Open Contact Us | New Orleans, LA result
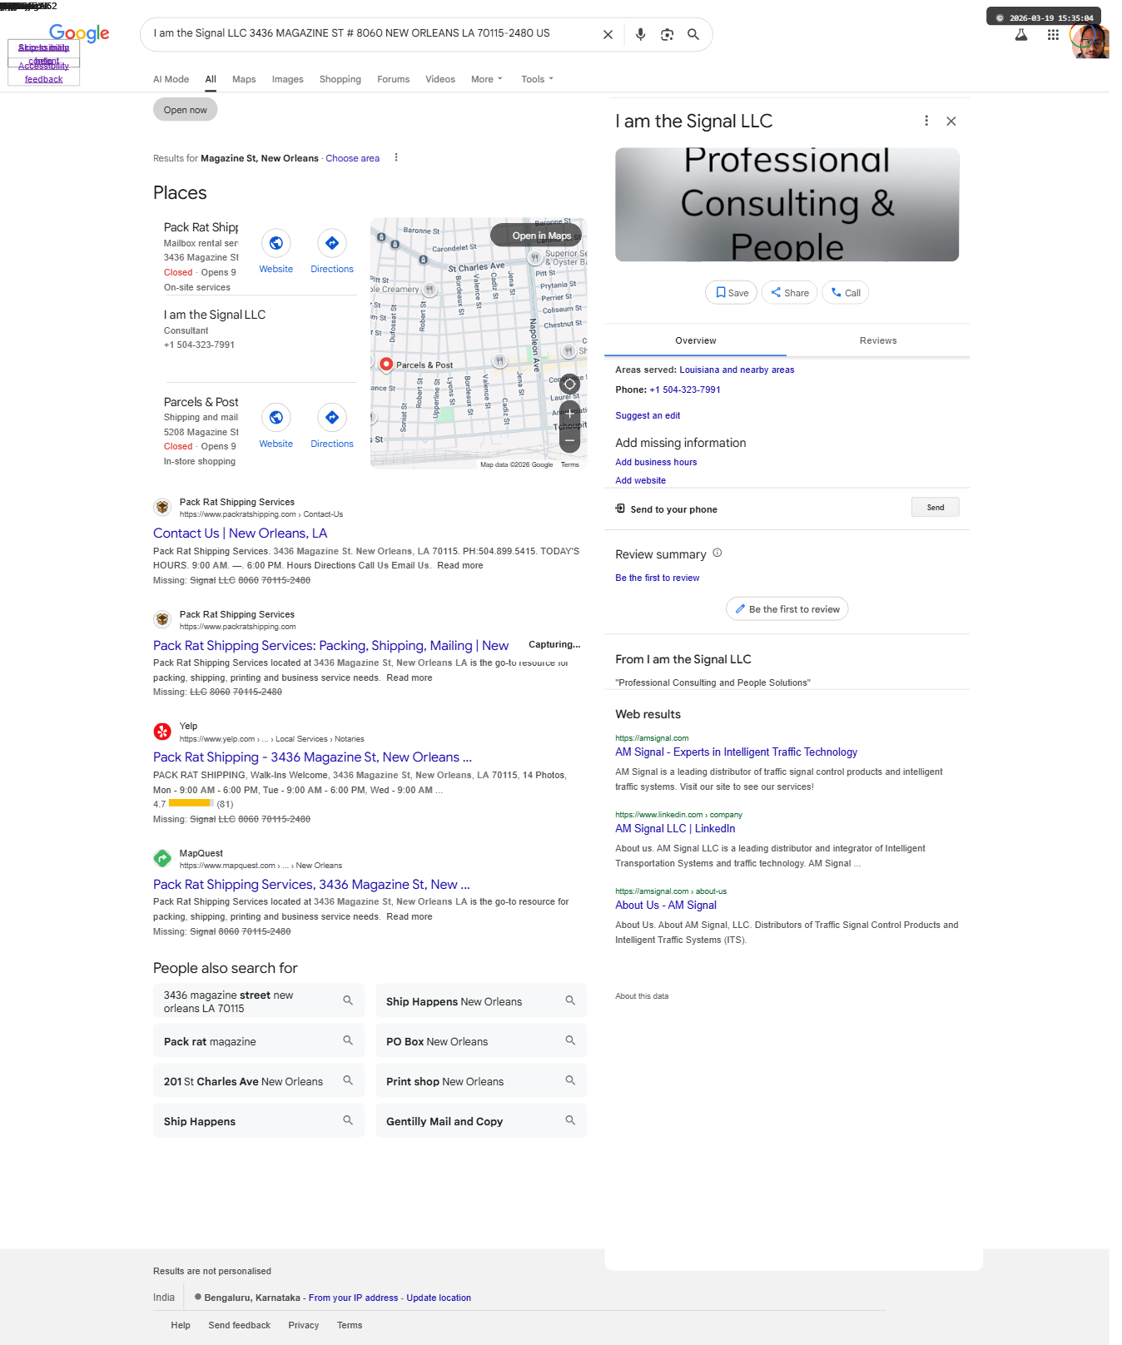This screenshot has width=1122, height=1345. (240, 533)
